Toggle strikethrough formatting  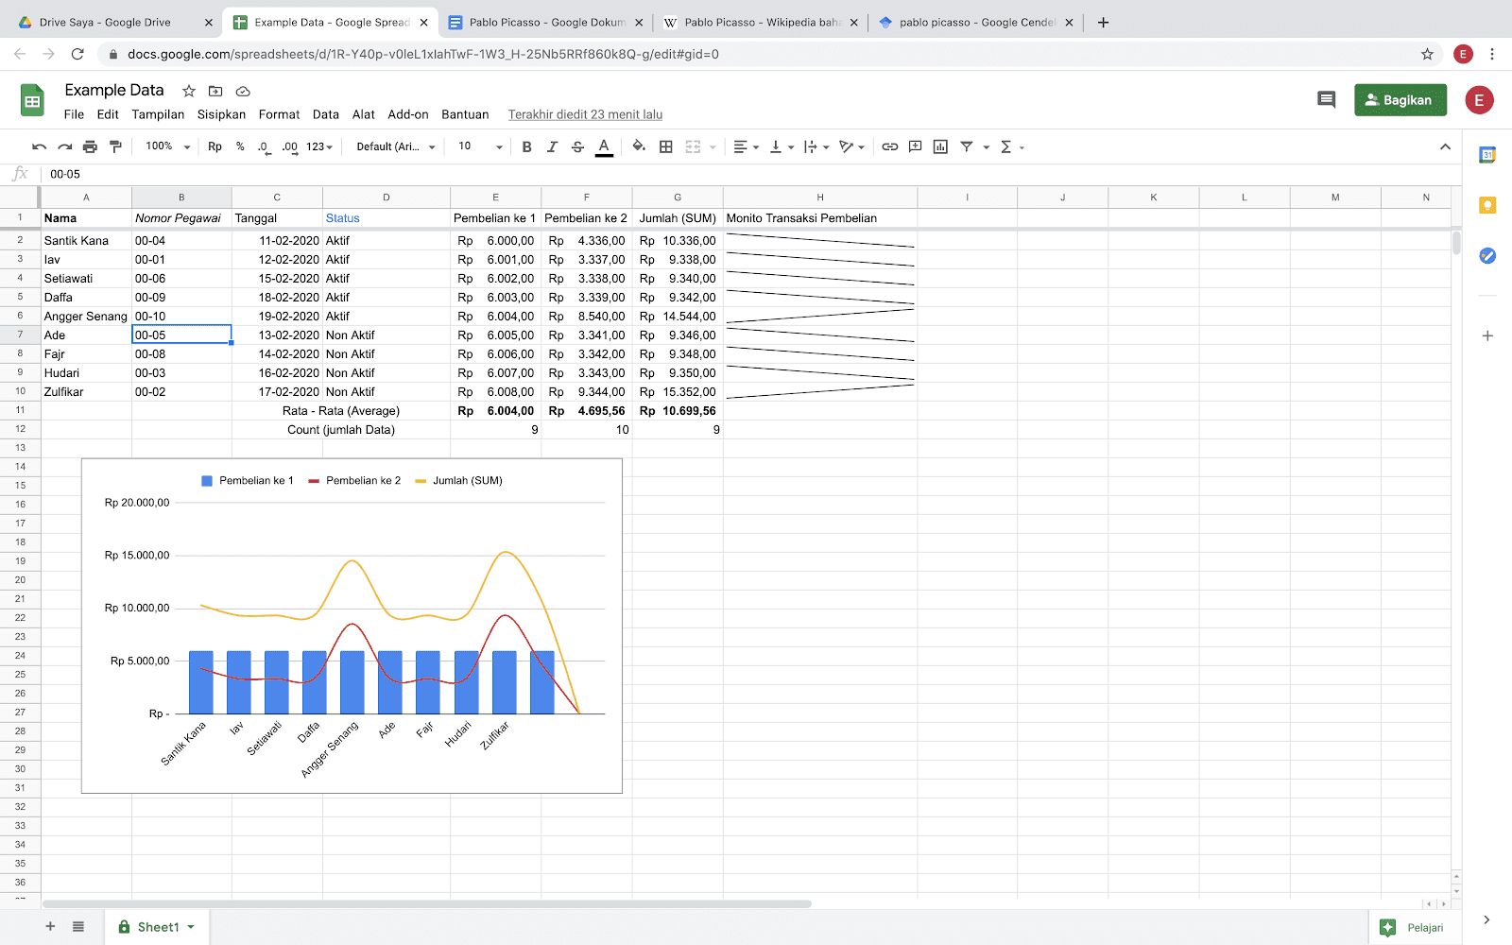[577, 146]
